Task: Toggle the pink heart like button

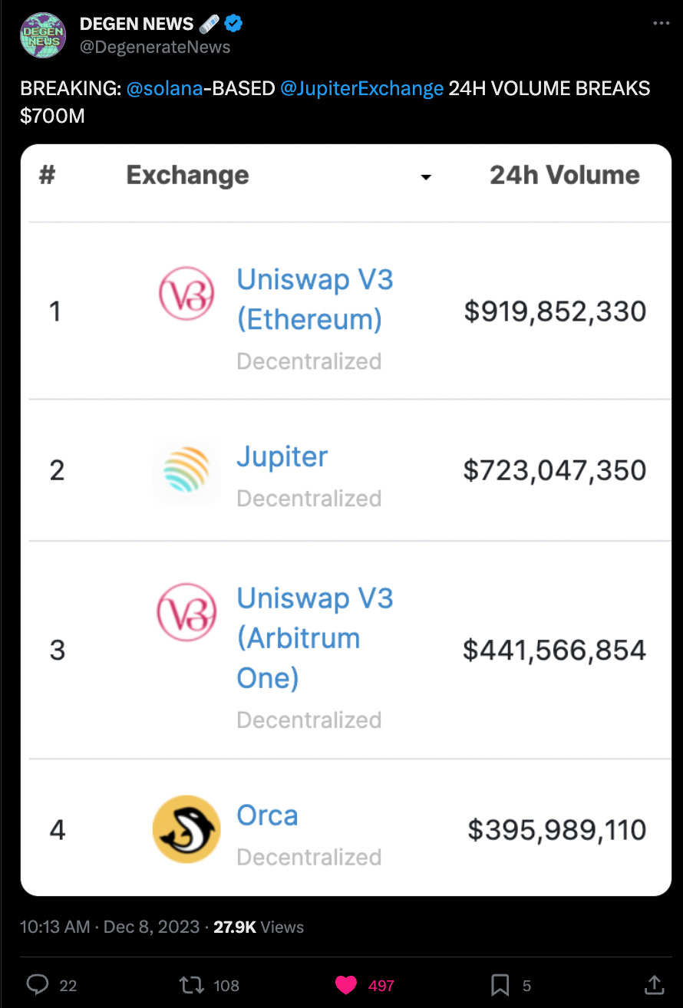Action: [346, 984]
